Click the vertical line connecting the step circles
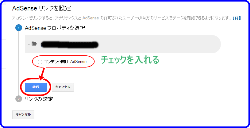Viewport: 250px width, 128px height. (19, 63)
